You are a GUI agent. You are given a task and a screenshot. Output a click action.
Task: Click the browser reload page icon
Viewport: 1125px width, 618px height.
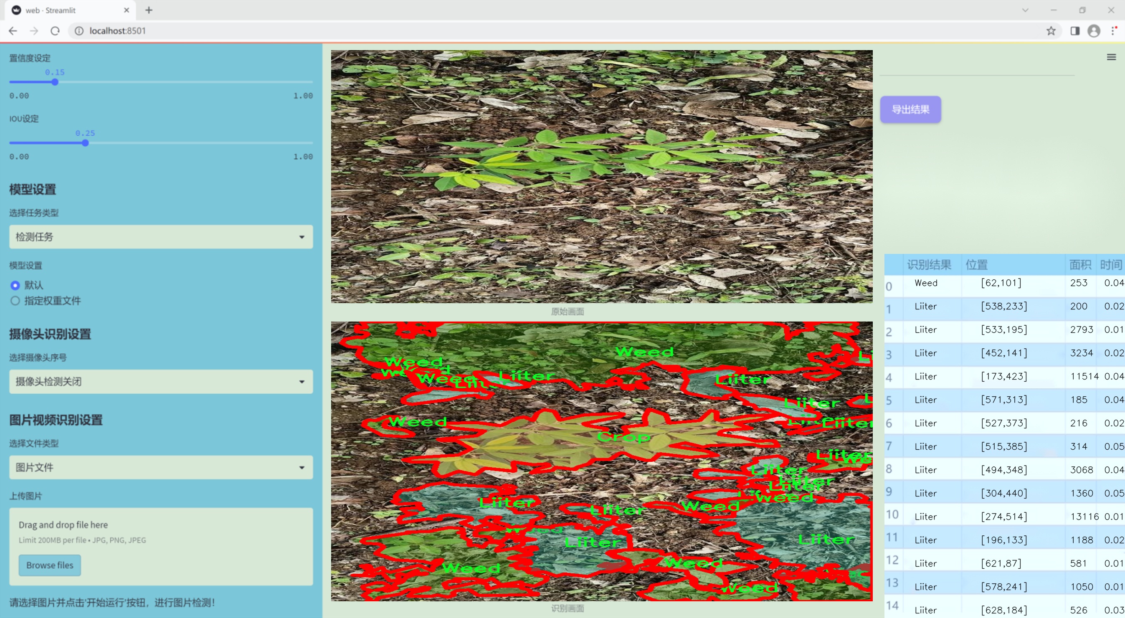[x=55, y=31]
